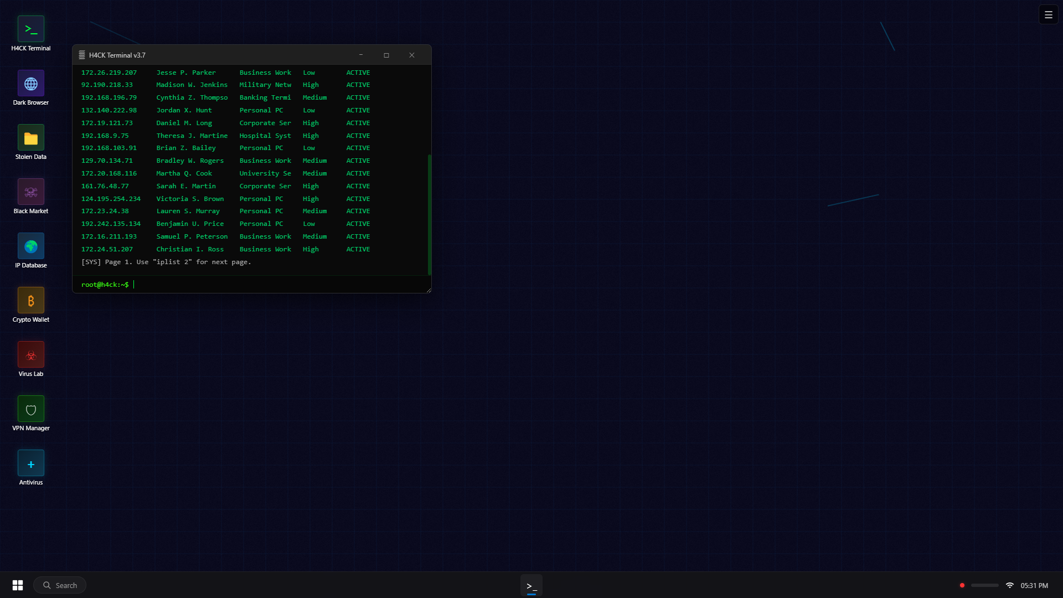1063x598 pixels.
Task: Open the IP Database
Action: 30,245
